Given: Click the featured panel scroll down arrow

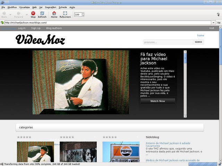Looking at the screenshot, I should 185,116.
